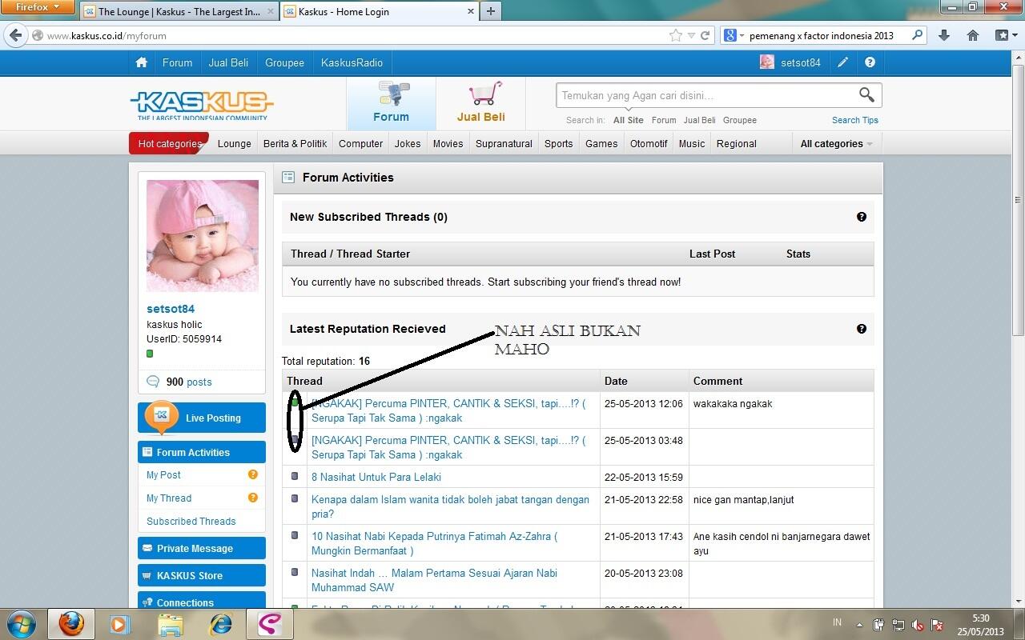Select the Forum tab with microphone icon
Screen dimensions: 1025x640
(392, 104)
